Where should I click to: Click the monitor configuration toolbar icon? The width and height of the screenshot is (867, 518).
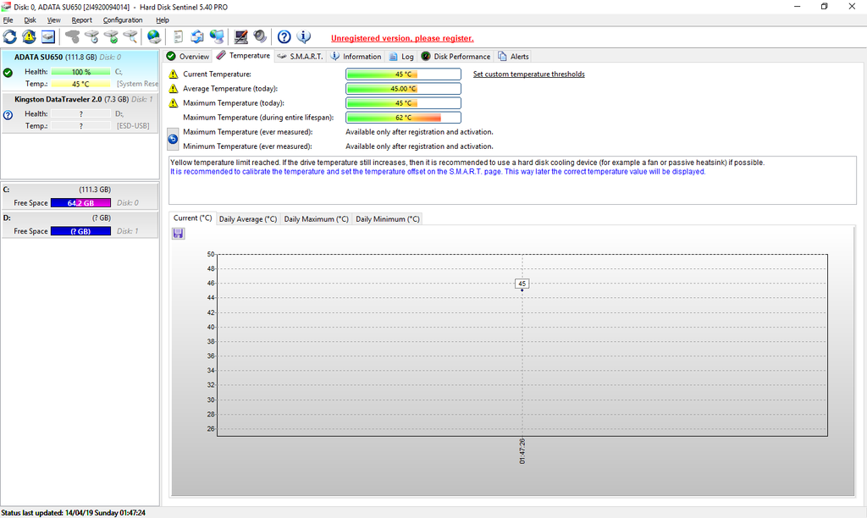(240, 36)
